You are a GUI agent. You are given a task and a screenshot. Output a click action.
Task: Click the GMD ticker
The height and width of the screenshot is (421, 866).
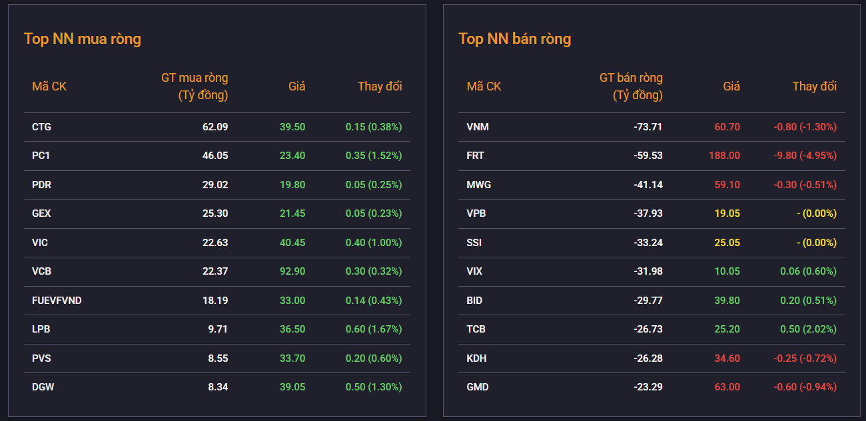point(478,387)
